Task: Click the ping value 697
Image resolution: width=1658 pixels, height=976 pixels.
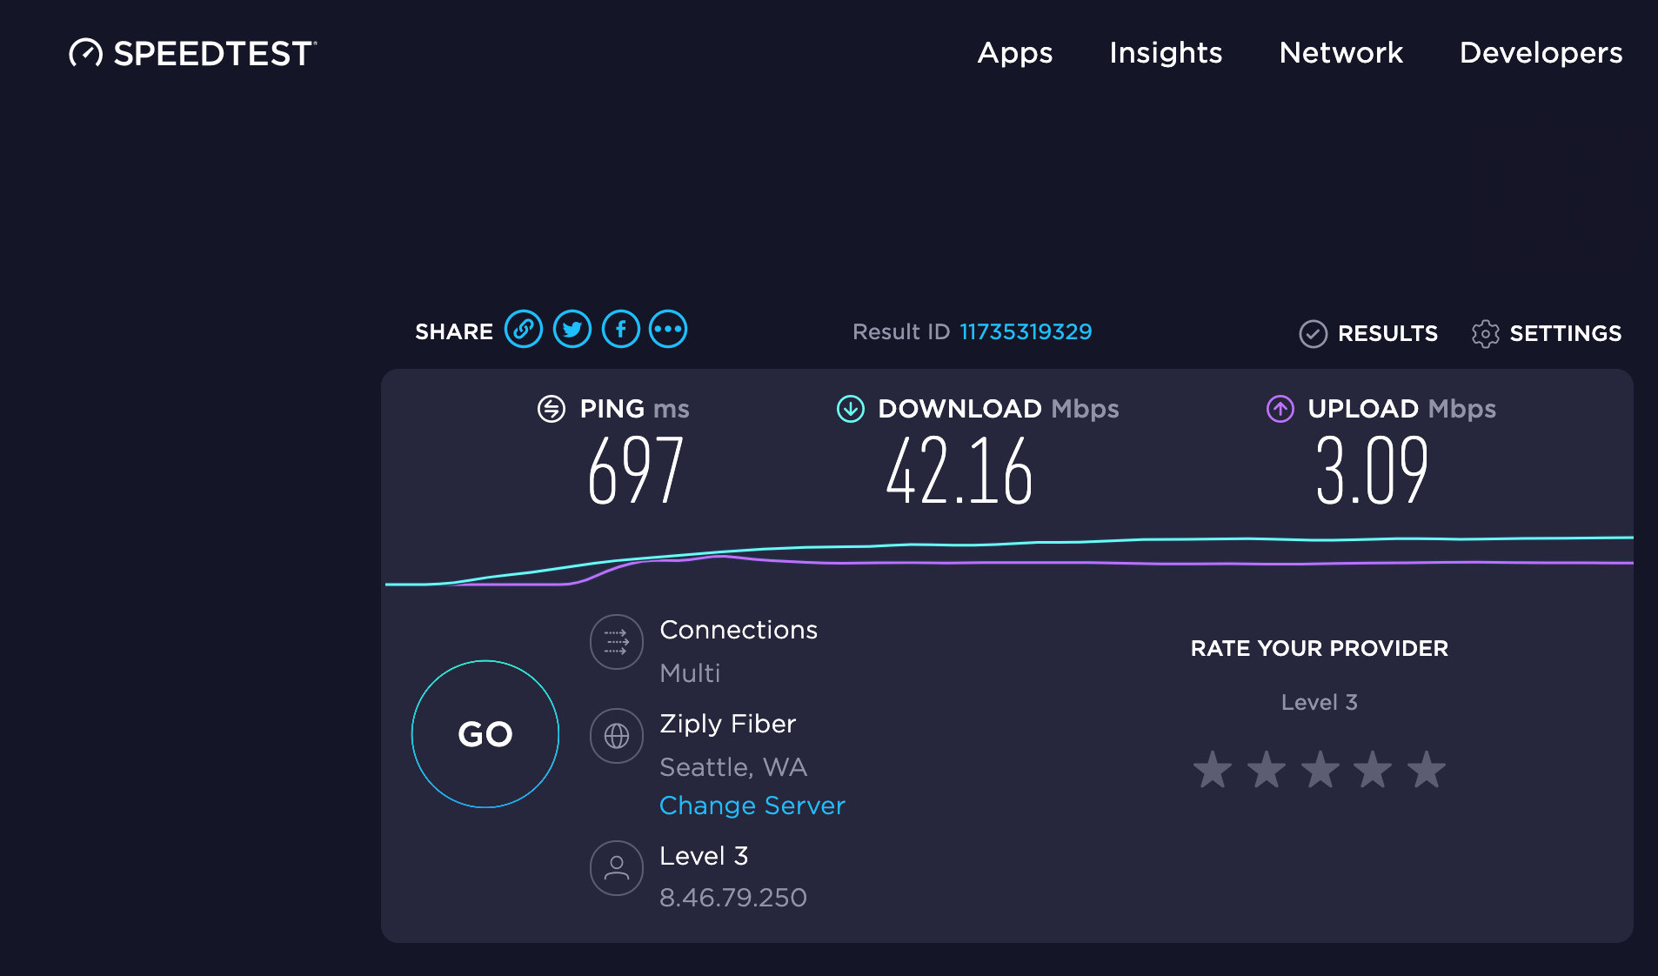Action: coord(636,471)
